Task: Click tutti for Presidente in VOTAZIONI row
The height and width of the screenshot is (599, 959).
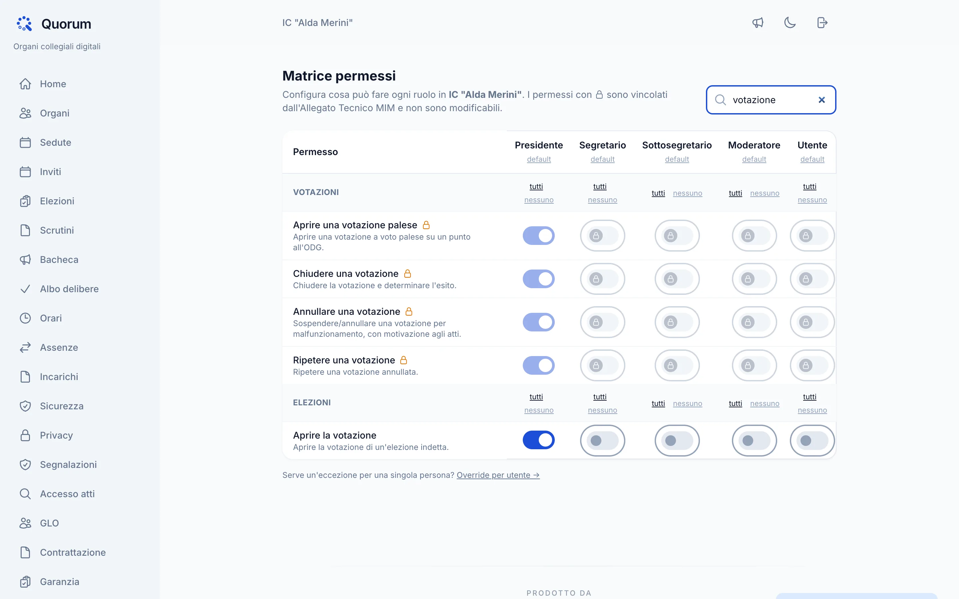Action: tap(536, 187)
